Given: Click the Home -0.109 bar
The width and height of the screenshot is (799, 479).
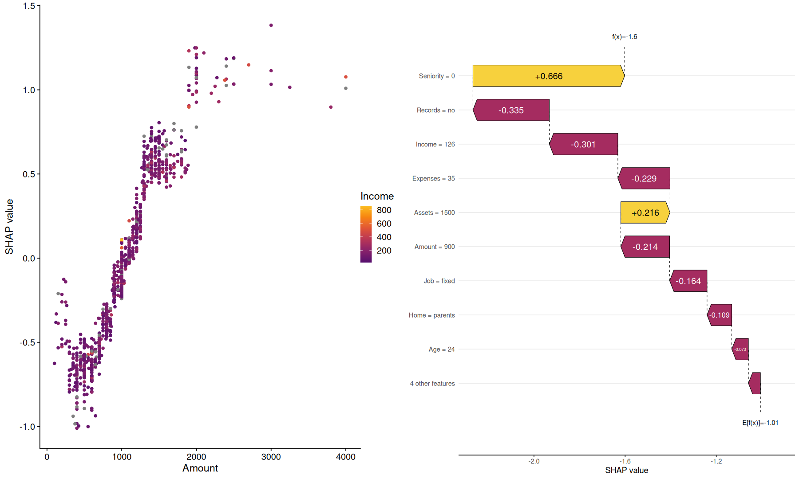Looking at the screenshot, I should [x=720, y=315].
